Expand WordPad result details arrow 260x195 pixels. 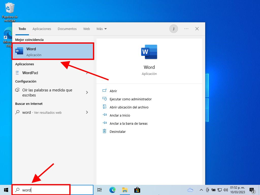click(x=87, y=73)
